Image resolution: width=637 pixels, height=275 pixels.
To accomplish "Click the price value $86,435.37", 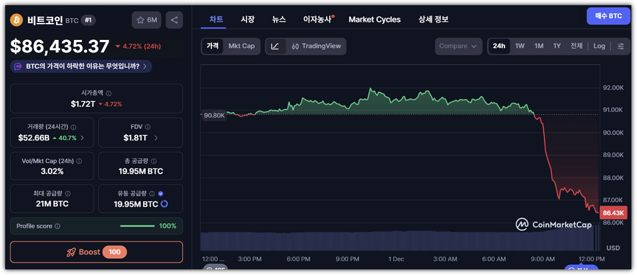I will click(x=60, y=46).
